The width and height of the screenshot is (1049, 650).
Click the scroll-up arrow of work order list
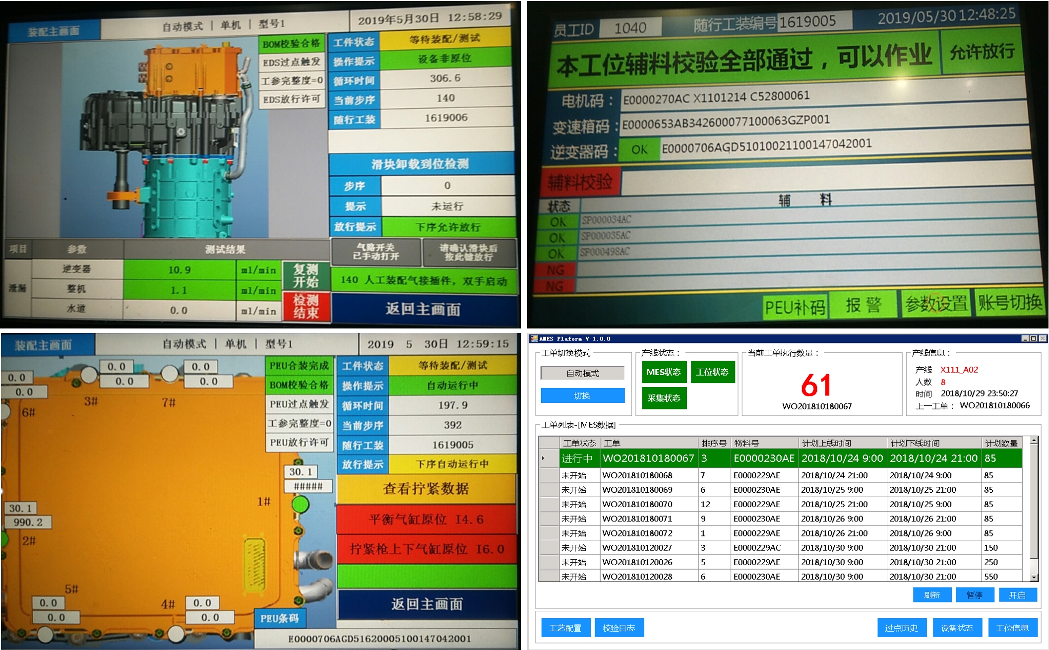click(x=1034, y=441)
